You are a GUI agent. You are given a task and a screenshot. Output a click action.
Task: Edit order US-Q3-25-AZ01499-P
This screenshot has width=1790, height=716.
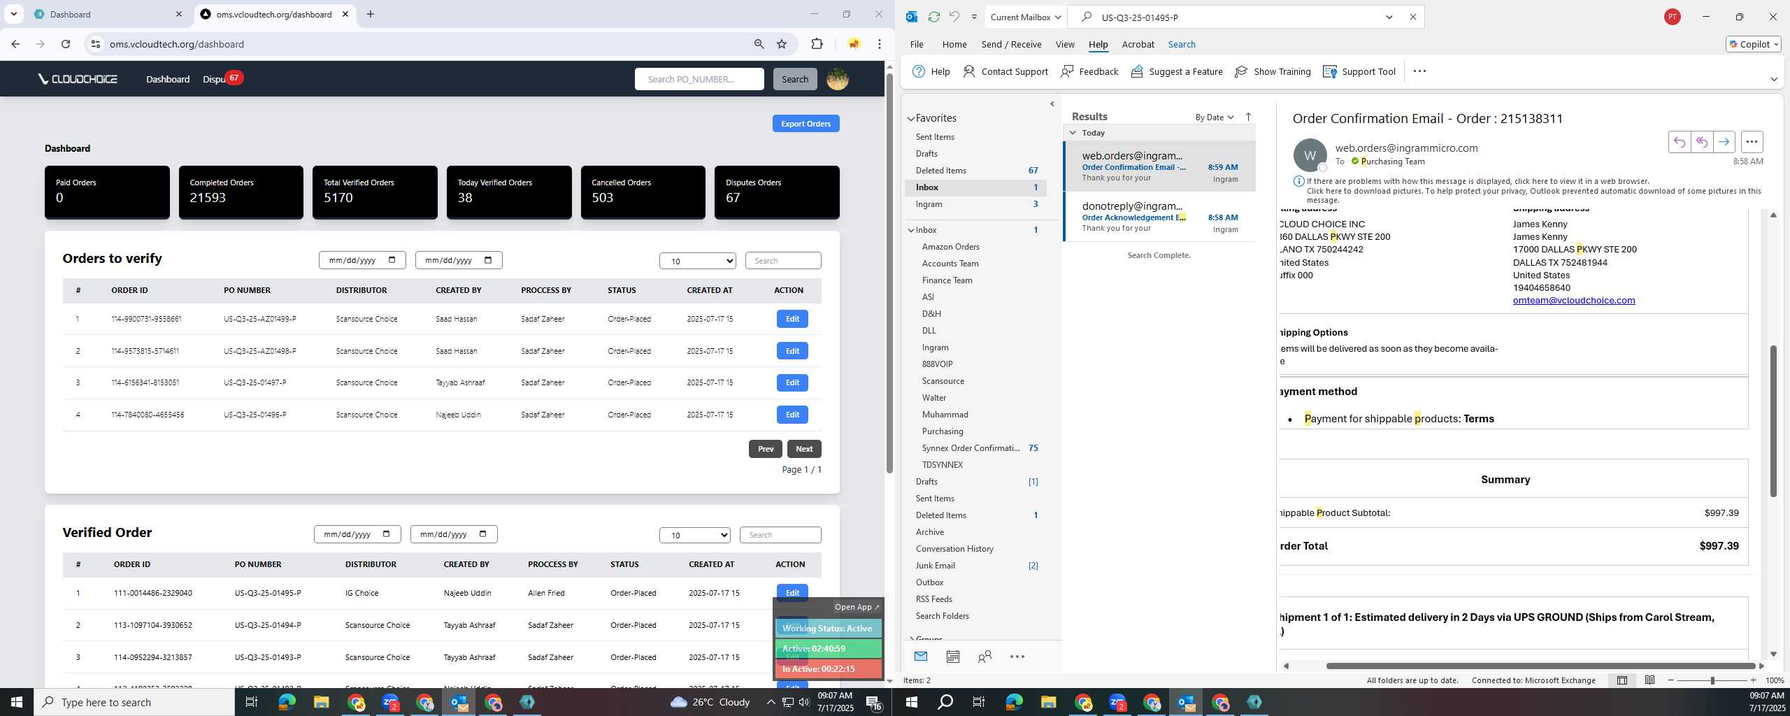[x=792, y=319]
